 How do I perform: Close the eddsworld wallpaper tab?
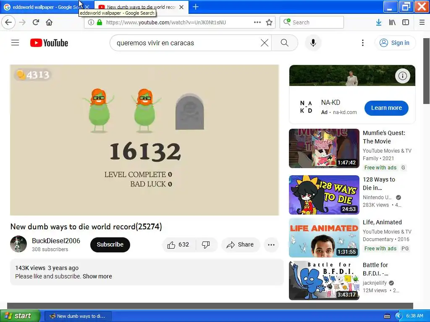coord(87,7)
